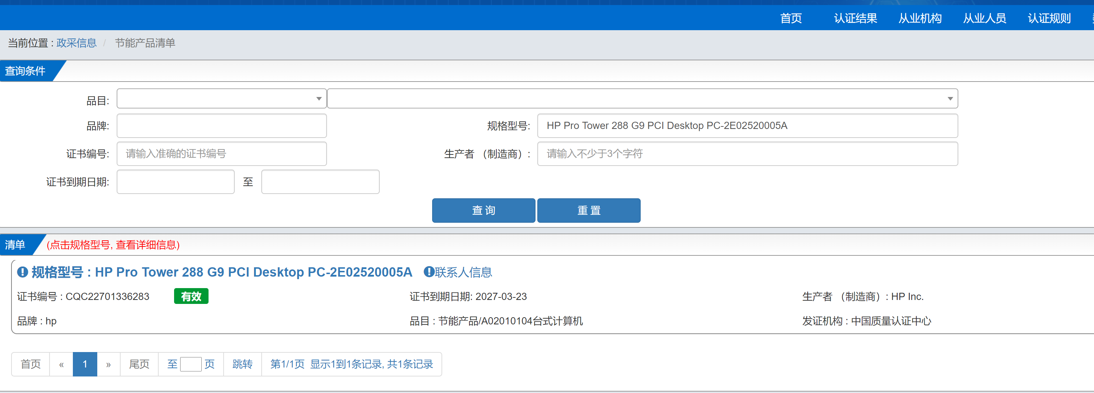
Task: Click the page number jump input box
Action: [x=191, y=364]
